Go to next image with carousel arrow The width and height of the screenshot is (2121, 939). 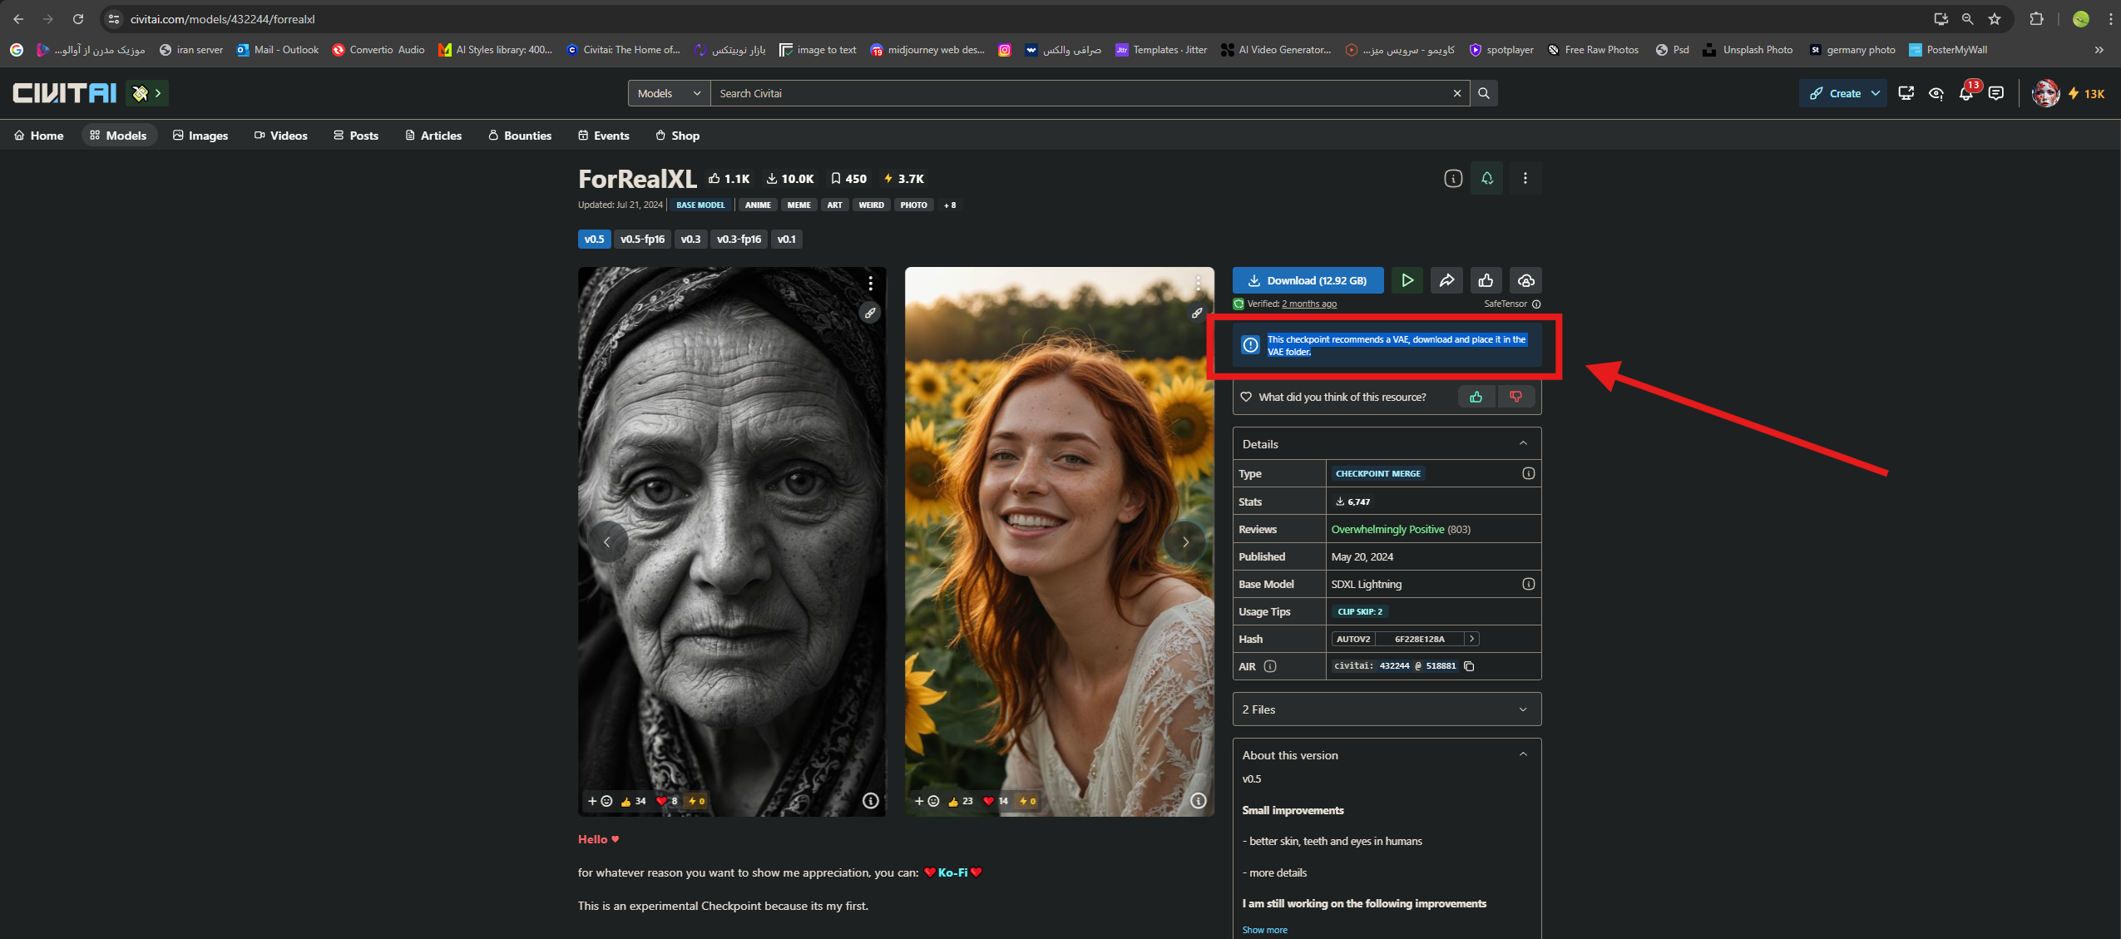pos(1185,542)
